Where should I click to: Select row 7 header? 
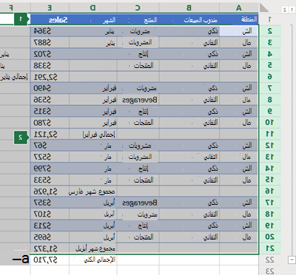pos(270,88)
